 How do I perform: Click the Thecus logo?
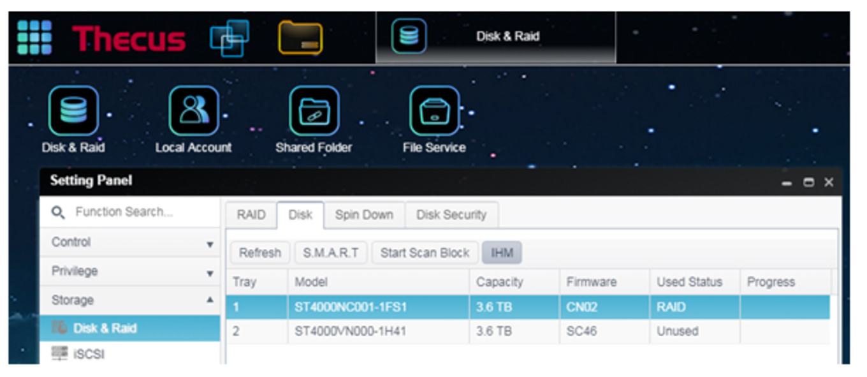click(129, 39)
